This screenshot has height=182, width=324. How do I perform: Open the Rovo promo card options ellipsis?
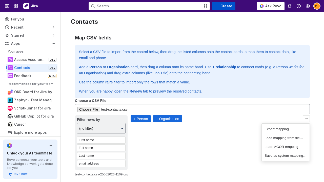[50, 146]
